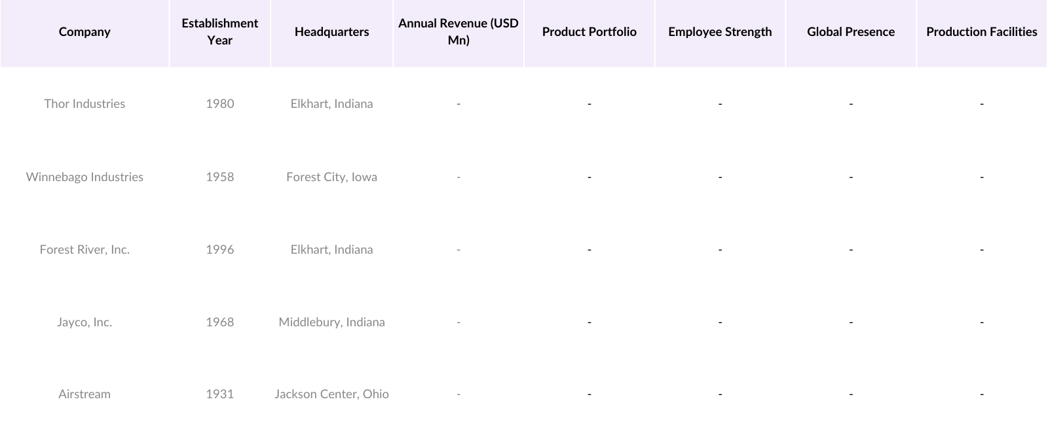Select the 1980 establishment year cell
This screenshot has height=427, width=1048.
(x=219, y=104)
